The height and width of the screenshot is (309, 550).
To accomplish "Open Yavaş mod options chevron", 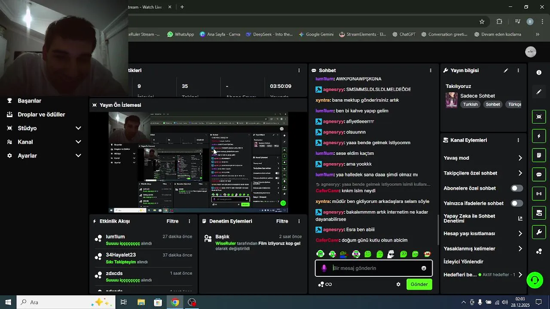I will pos(520,158).
